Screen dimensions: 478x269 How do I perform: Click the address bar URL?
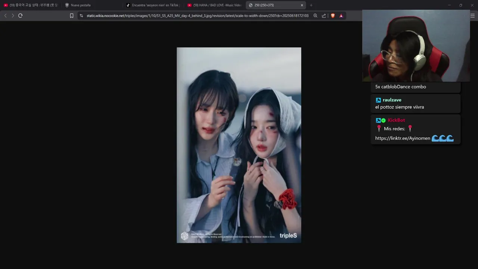tap(198, 16)
